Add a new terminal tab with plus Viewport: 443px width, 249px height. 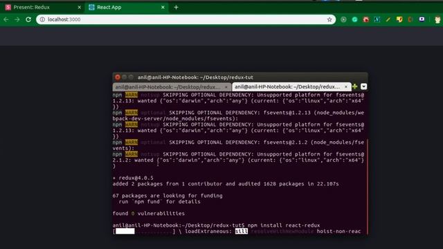click(355, 86)
